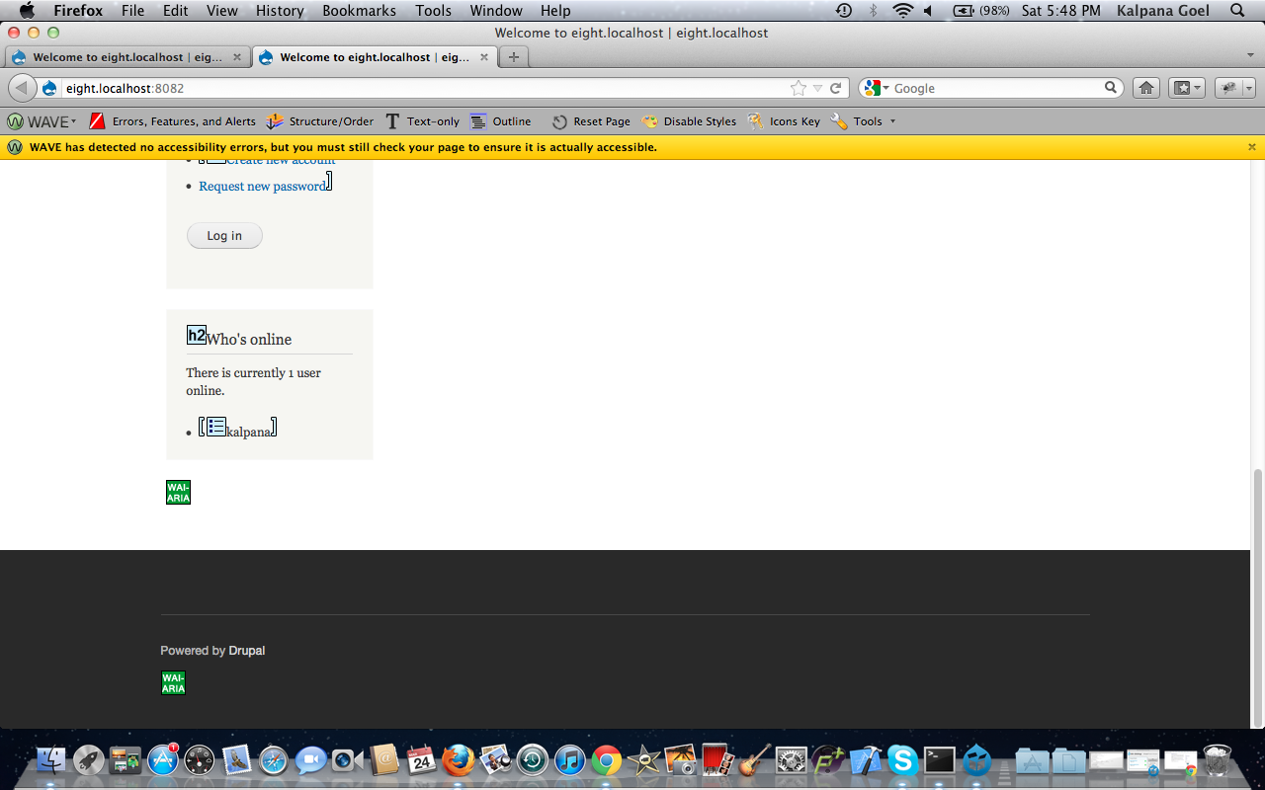Follow the Request new password link
1265x790 pixels.
pyautogui.click(x=262, y=187)
